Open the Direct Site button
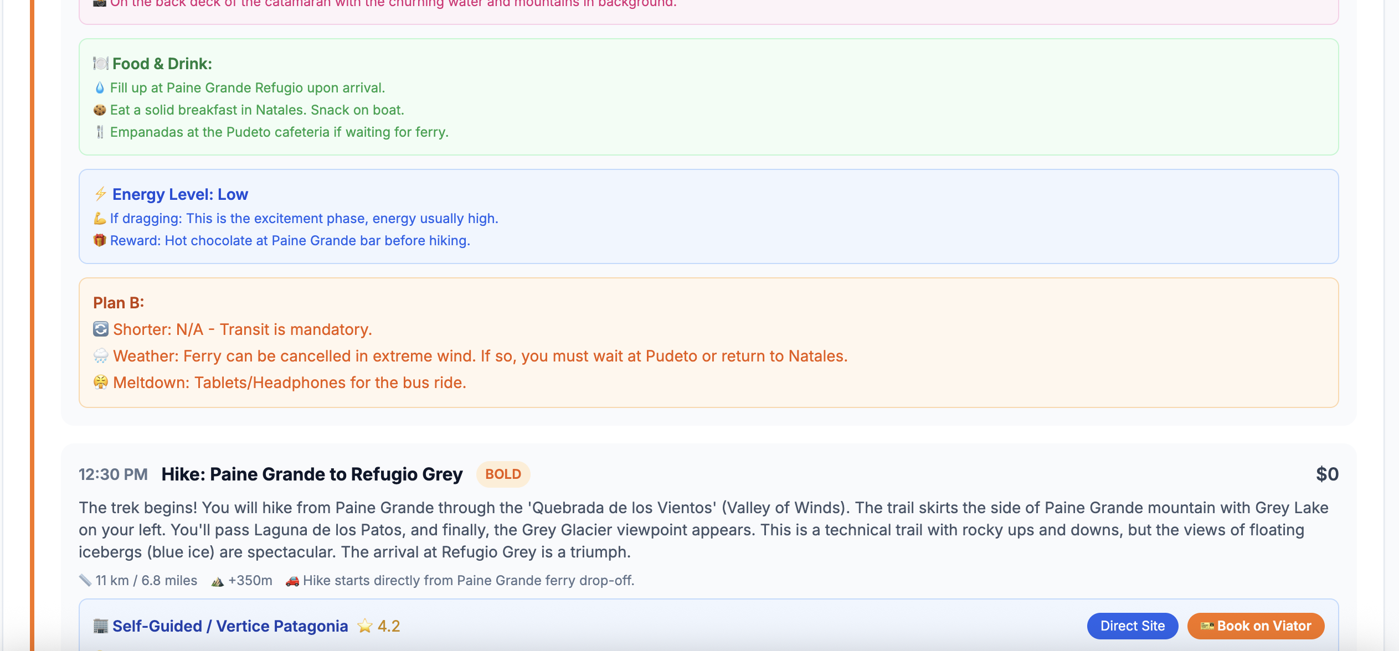 pyautogui.click(x=1132, y=626)
